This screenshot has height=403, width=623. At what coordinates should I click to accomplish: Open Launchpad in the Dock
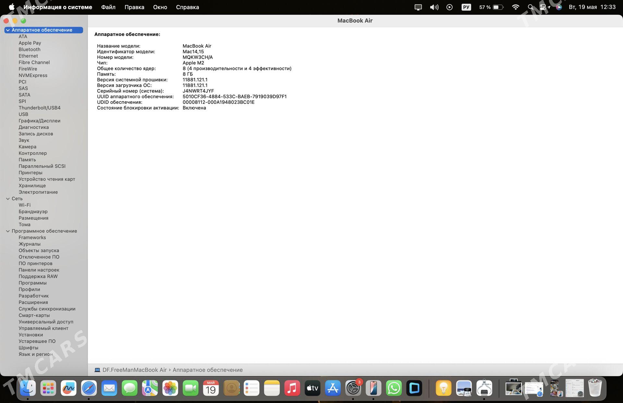(x=48, y=388)
